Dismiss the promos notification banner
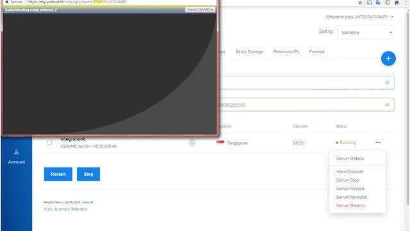 coord(387,105)
